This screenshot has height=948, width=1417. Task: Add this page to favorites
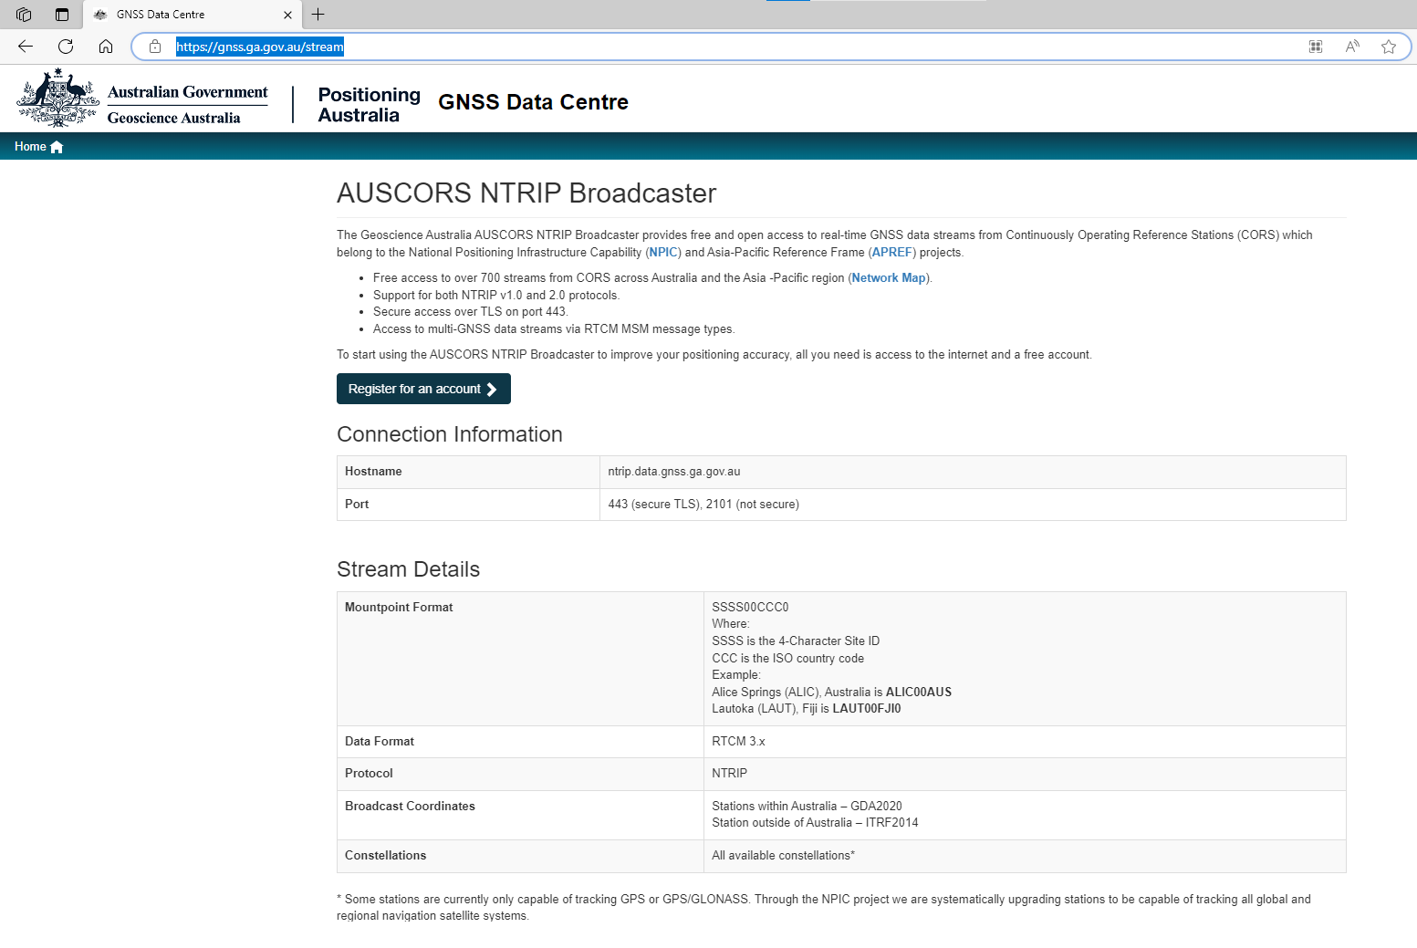pyautogui.click(x=1389, y=47)
